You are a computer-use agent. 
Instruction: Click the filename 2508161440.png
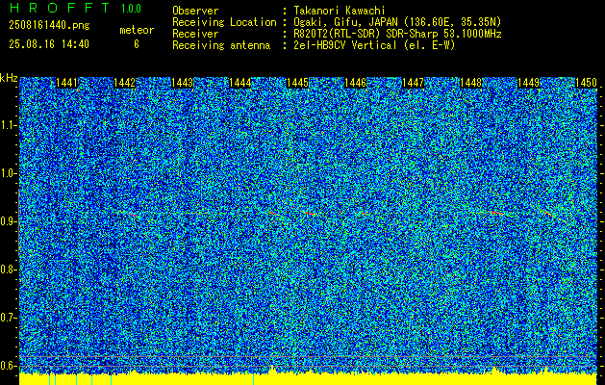click(x=49, y=26)
